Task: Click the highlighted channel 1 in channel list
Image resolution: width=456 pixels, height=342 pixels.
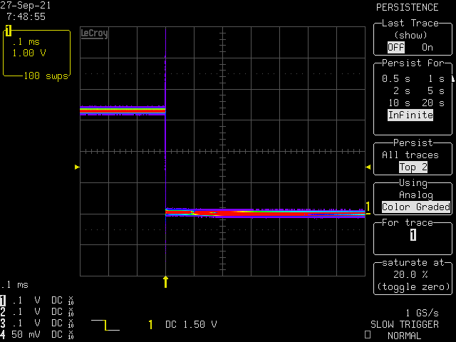Action: (x=4, y=300)
